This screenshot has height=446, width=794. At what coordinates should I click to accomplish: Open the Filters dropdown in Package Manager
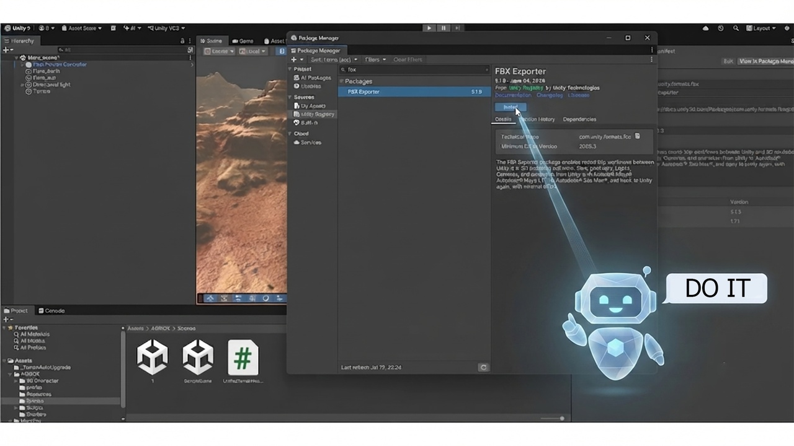tap(375, 59)
